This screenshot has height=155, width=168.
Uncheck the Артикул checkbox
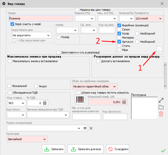coord(119,42)
